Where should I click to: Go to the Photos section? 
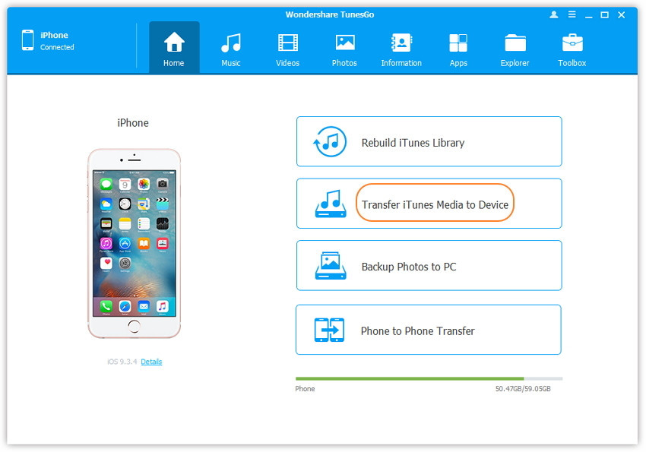pyautogui.click(x=344, y=49)
